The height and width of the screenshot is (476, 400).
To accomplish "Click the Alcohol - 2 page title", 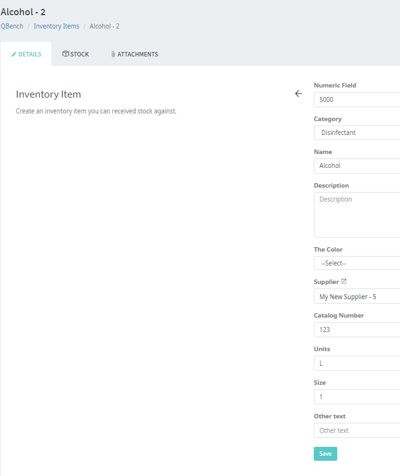I will coord(23,12).
